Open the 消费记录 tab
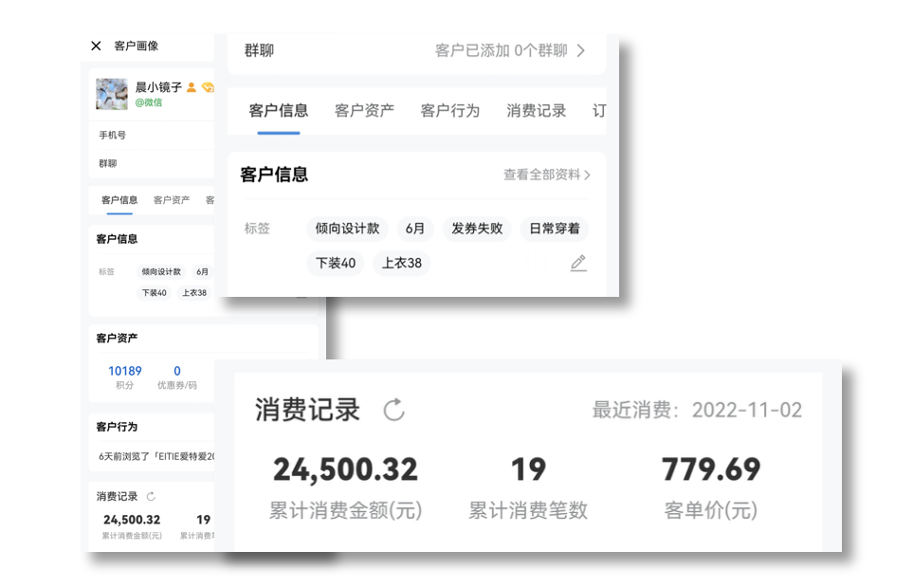 536,110
